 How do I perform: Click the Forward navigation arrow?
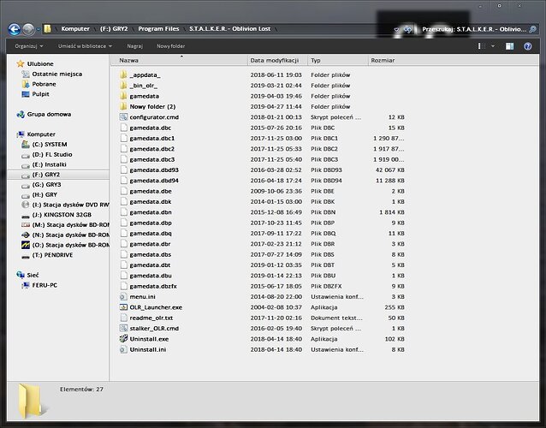28,29
